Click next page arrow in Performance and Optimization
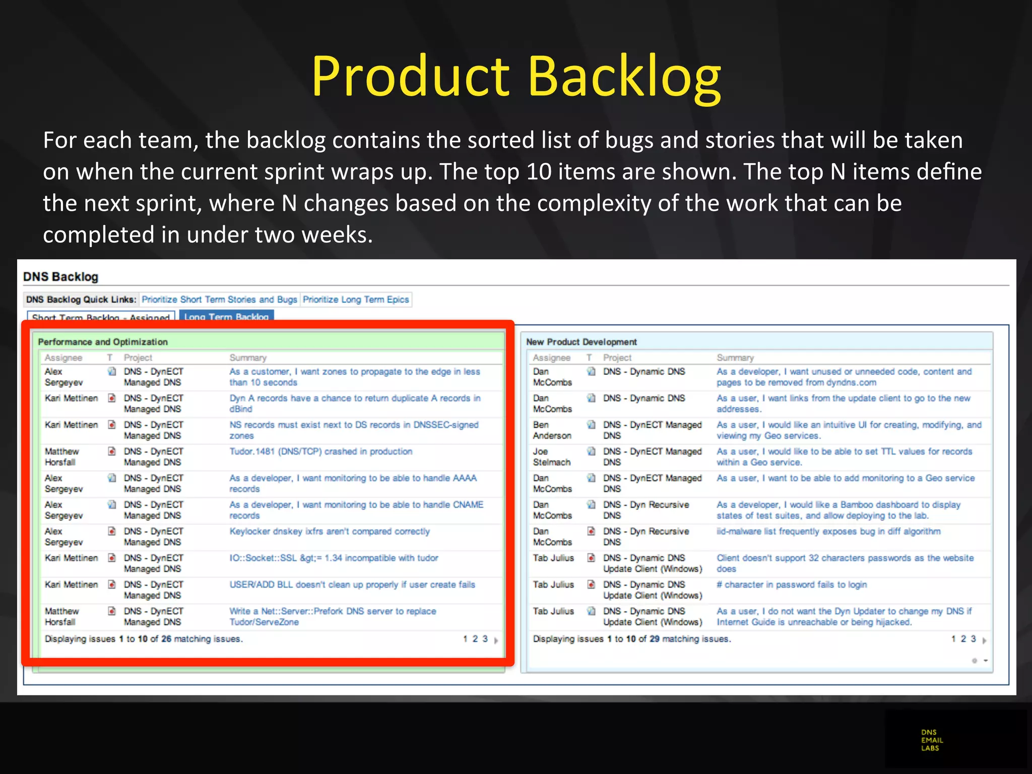This screenshot has width=1032, height=774. pyautogui.click(x=496, y=640)
